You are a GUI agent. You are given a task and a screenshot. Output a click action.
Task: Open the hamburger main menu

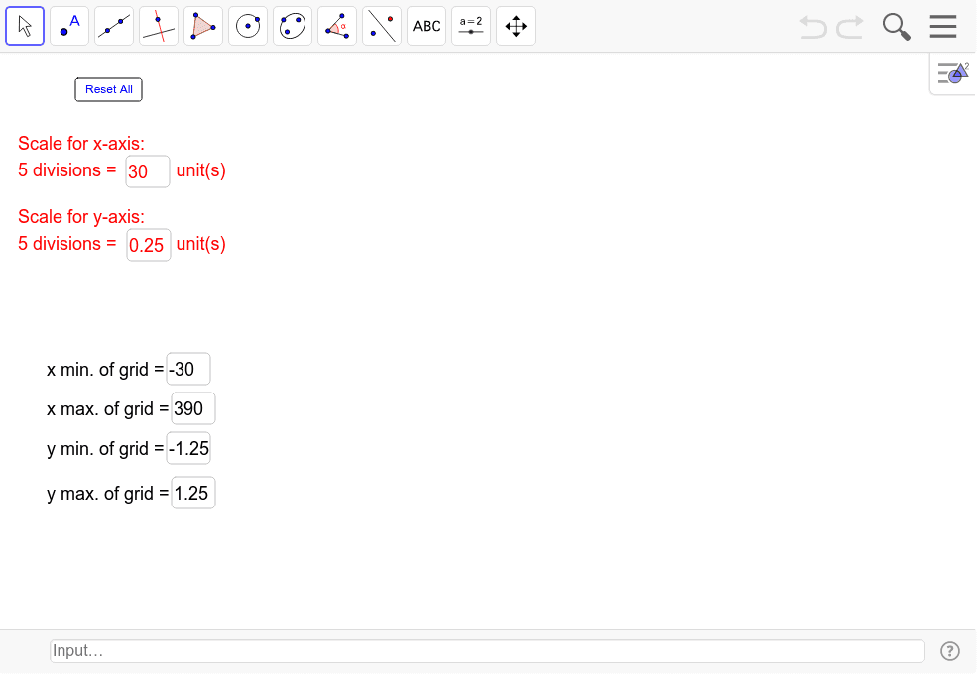[x=943, y=26]
